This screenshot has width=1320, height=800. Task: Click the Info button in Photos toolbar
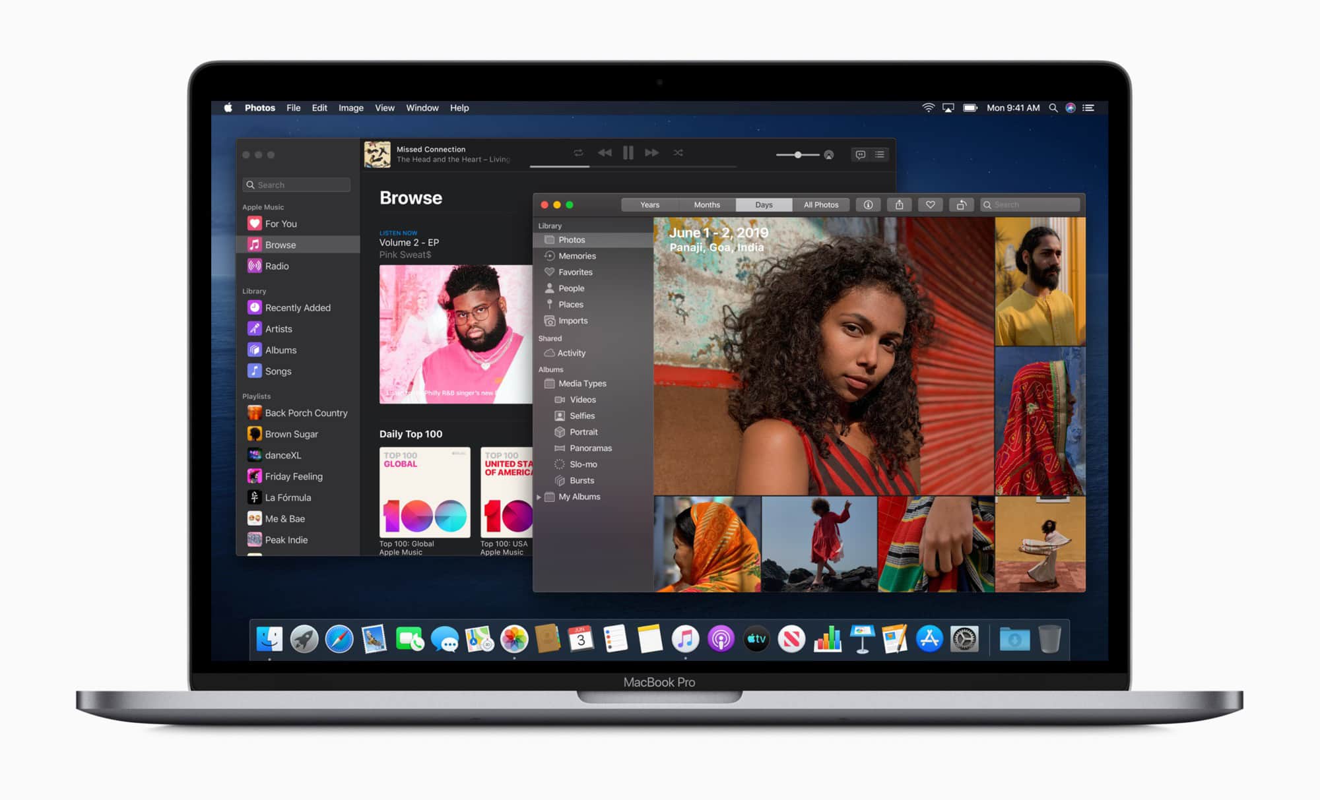coord(868,205)
